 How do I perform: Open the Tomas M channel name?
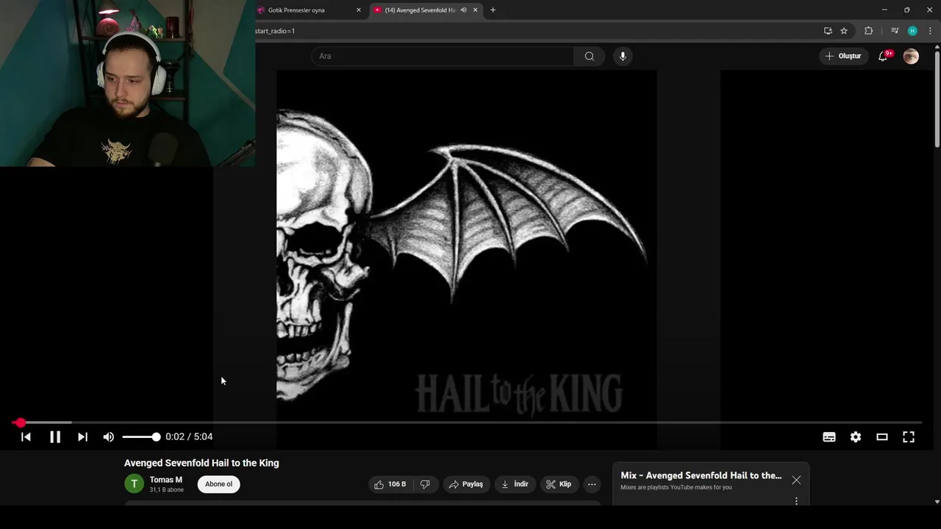(x=166, y=480)
